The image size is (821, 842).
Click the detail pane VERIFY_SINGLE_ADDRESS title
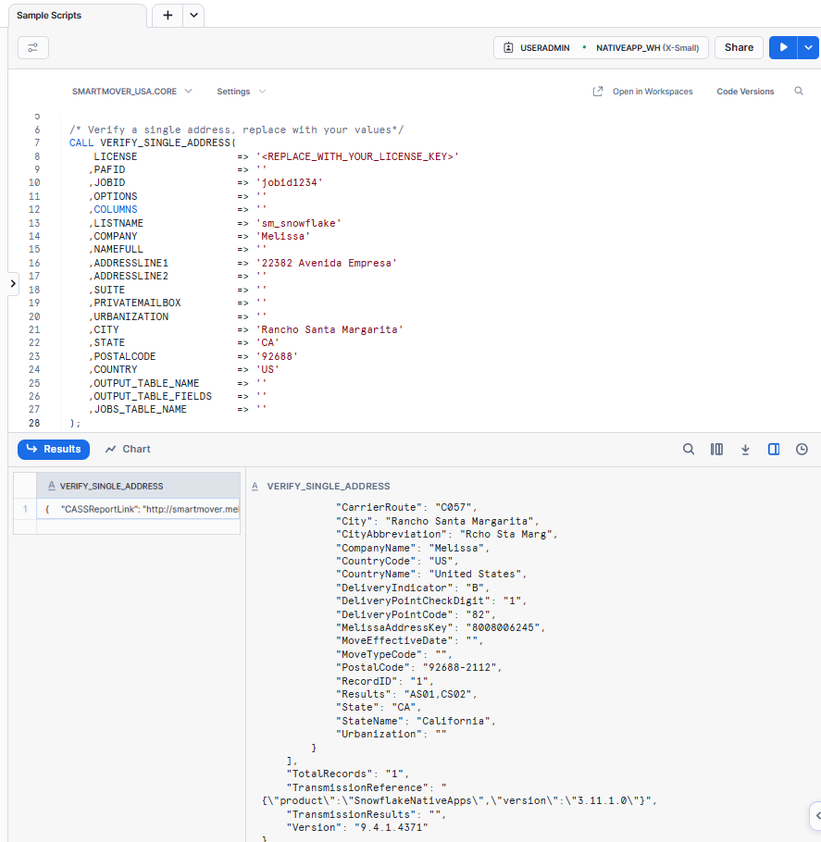pos(329,486)
